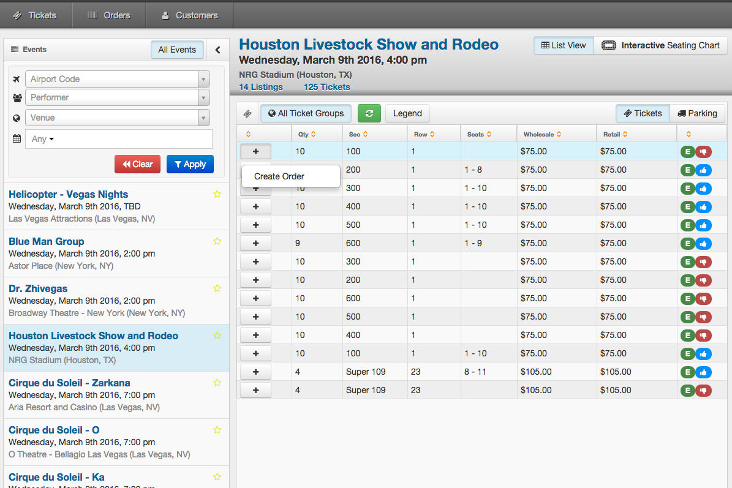Click the E icon for Super 109 without seats
Viewport: 732px width, 488px height.
click(687, 391)
